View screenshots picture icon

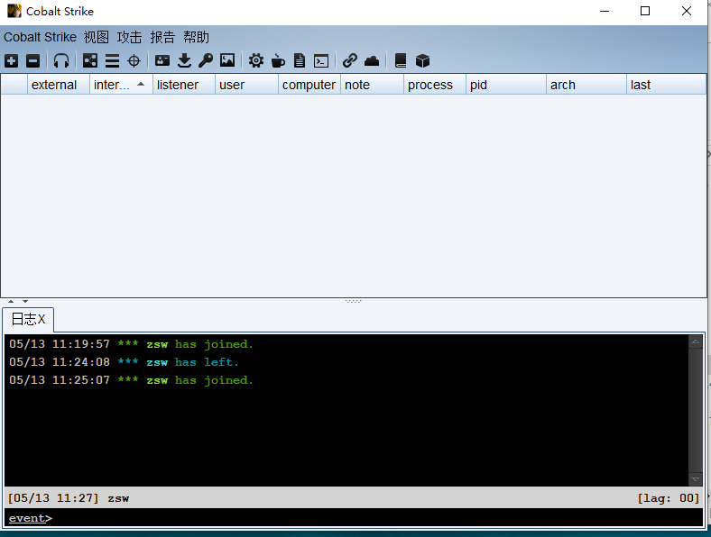227,60
